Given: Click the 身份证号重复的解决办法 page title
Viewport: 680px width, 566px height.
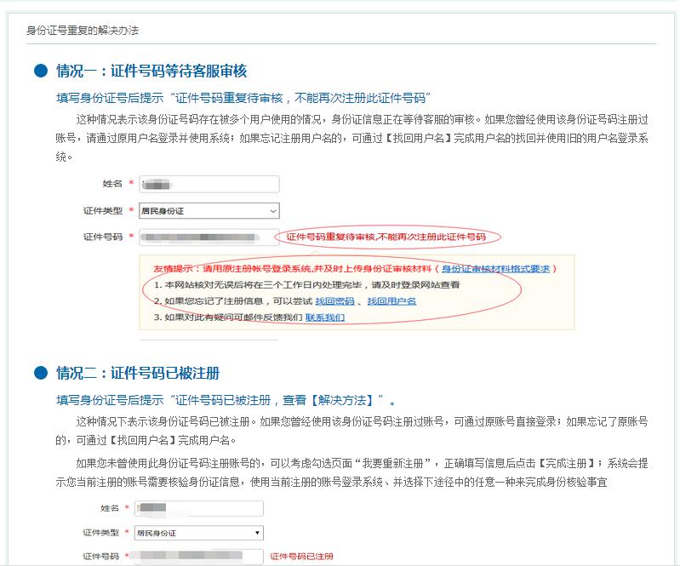Looking at the screenshot, I should coord(83,31).
